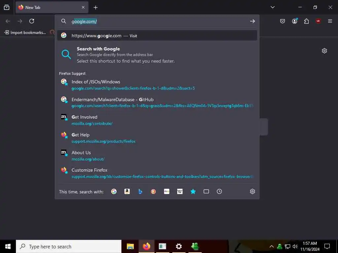Click the address bar containing google.com/
Viewport: 338px width, 253px height.
(x=157, y=21)
